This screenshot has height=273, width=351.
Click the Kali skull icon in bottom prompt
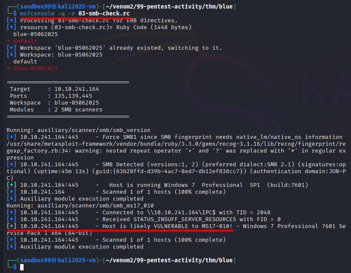pos(54,260)
